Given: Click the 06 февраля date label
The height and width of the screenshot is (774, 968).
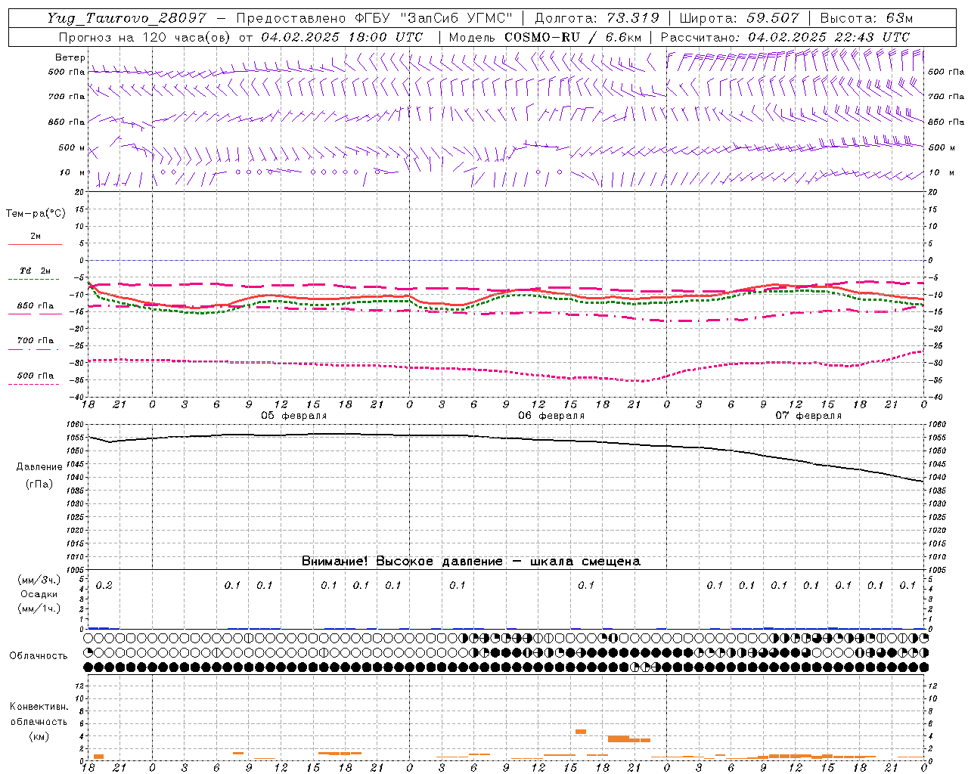Looking at the screenshot, I should tap(551, 416).
